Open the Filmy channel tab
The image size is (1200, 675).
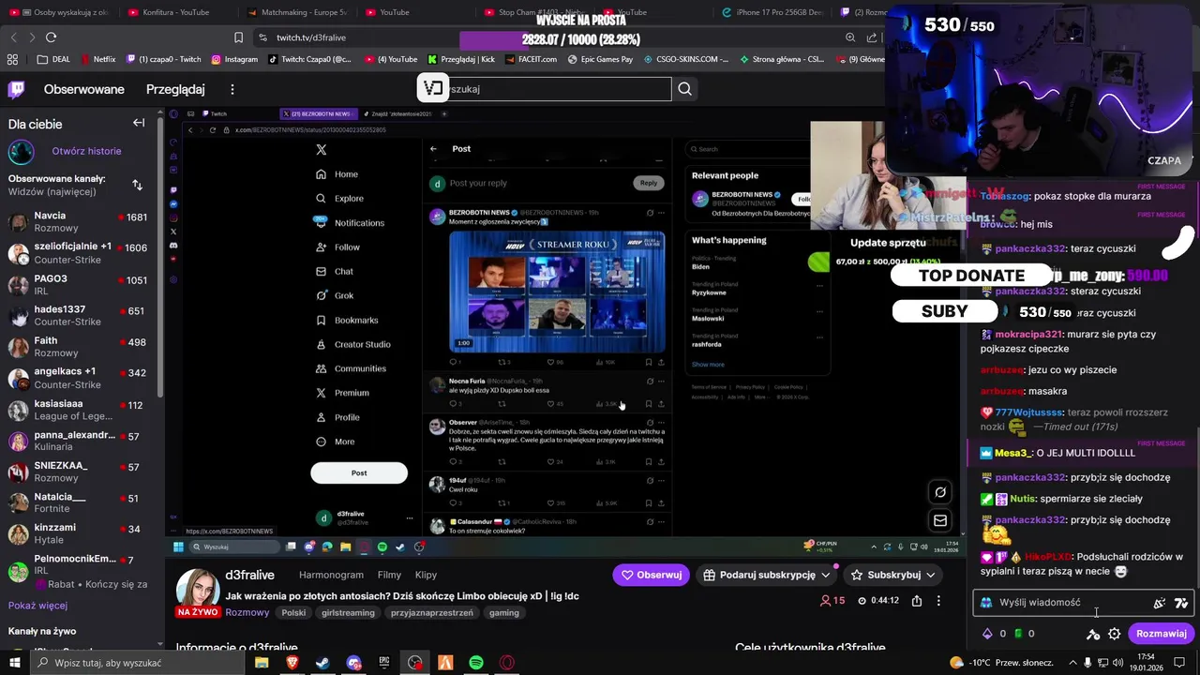[x=389, y=575]
